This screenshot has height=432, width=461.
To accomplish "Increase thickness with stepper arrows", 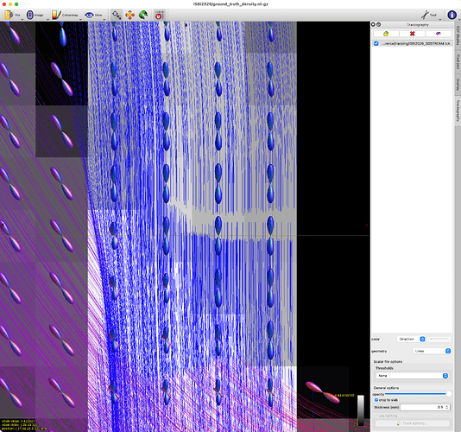I will tap(447, 406).
